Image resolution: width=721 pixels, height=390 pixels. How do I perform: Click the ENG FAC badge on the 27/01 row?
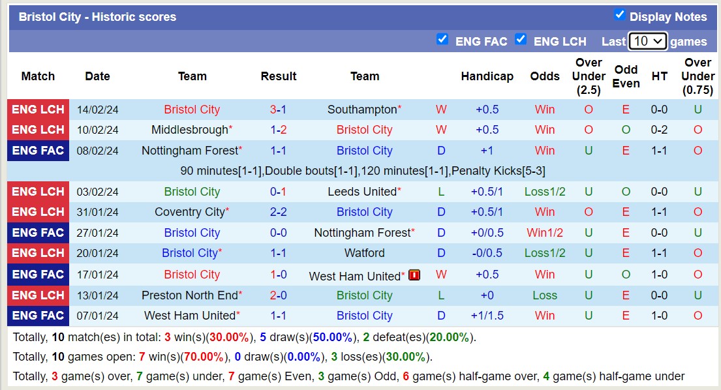point(38,233)
